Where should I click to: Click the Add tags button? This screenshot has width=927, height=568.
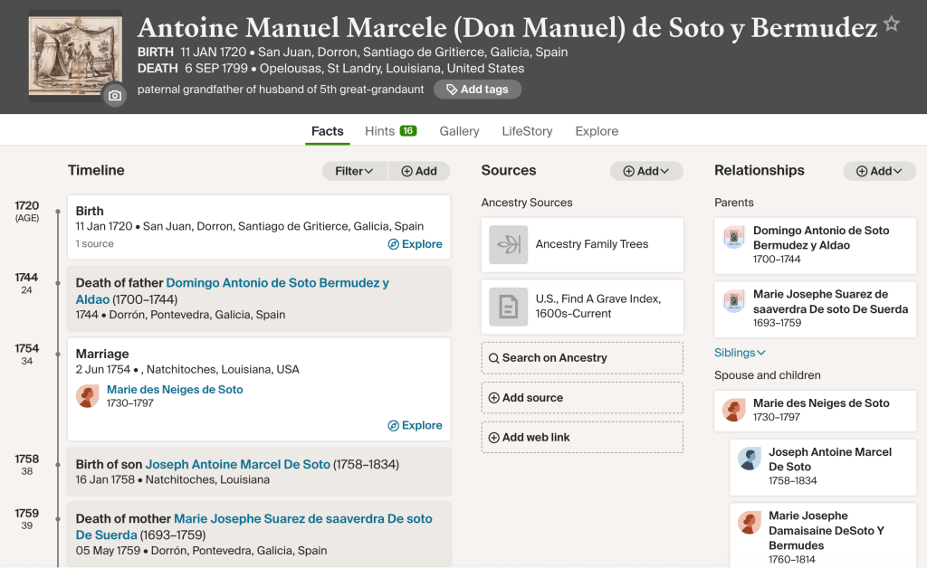[x=477, y=90]
